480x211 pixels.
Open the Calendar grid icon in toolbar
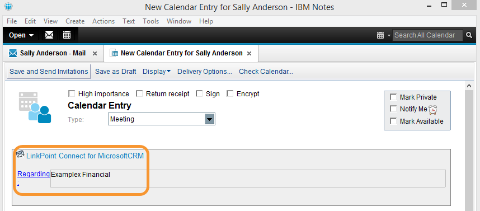tap(67, 35)
